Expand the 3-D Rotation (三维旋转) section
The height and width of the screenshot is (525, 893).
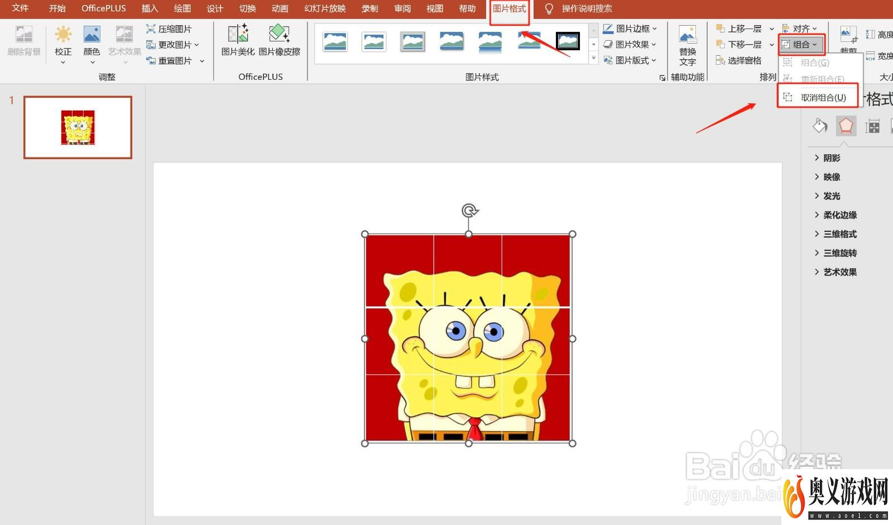pos(836,253)
